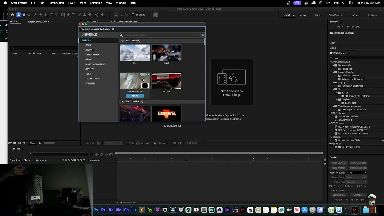Open Red Giant Universe Dashboard panel menu
This screenshot has width=384, height=216.
coord(113,29)
